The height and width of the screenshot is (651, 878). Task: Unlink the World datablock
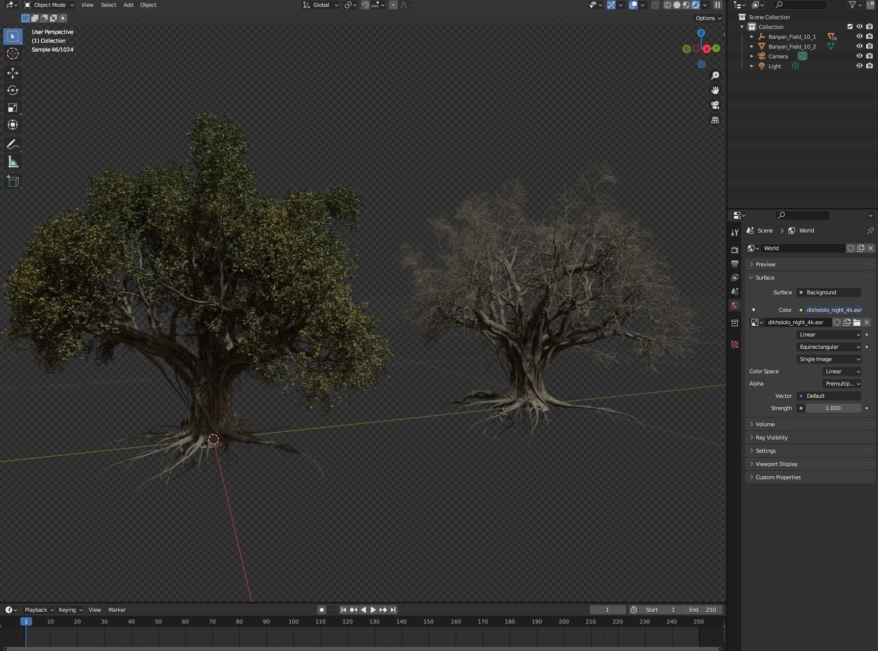pyautogui.click(x=871, y=248)
